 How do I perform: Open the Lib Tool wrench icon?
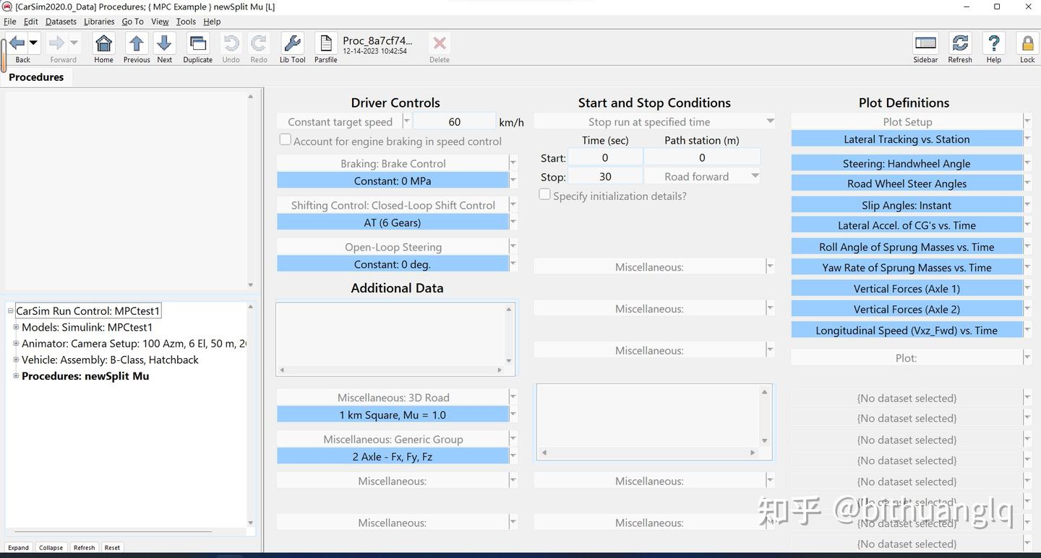(292, 45)
